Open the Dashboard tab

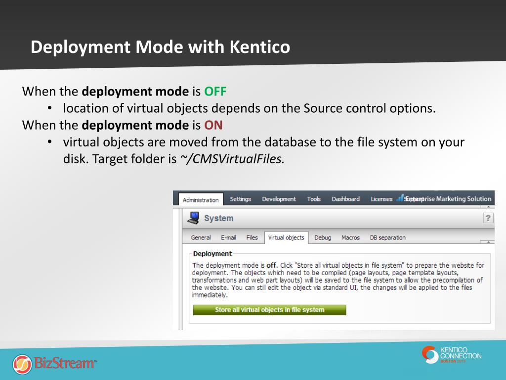[345, 199]
